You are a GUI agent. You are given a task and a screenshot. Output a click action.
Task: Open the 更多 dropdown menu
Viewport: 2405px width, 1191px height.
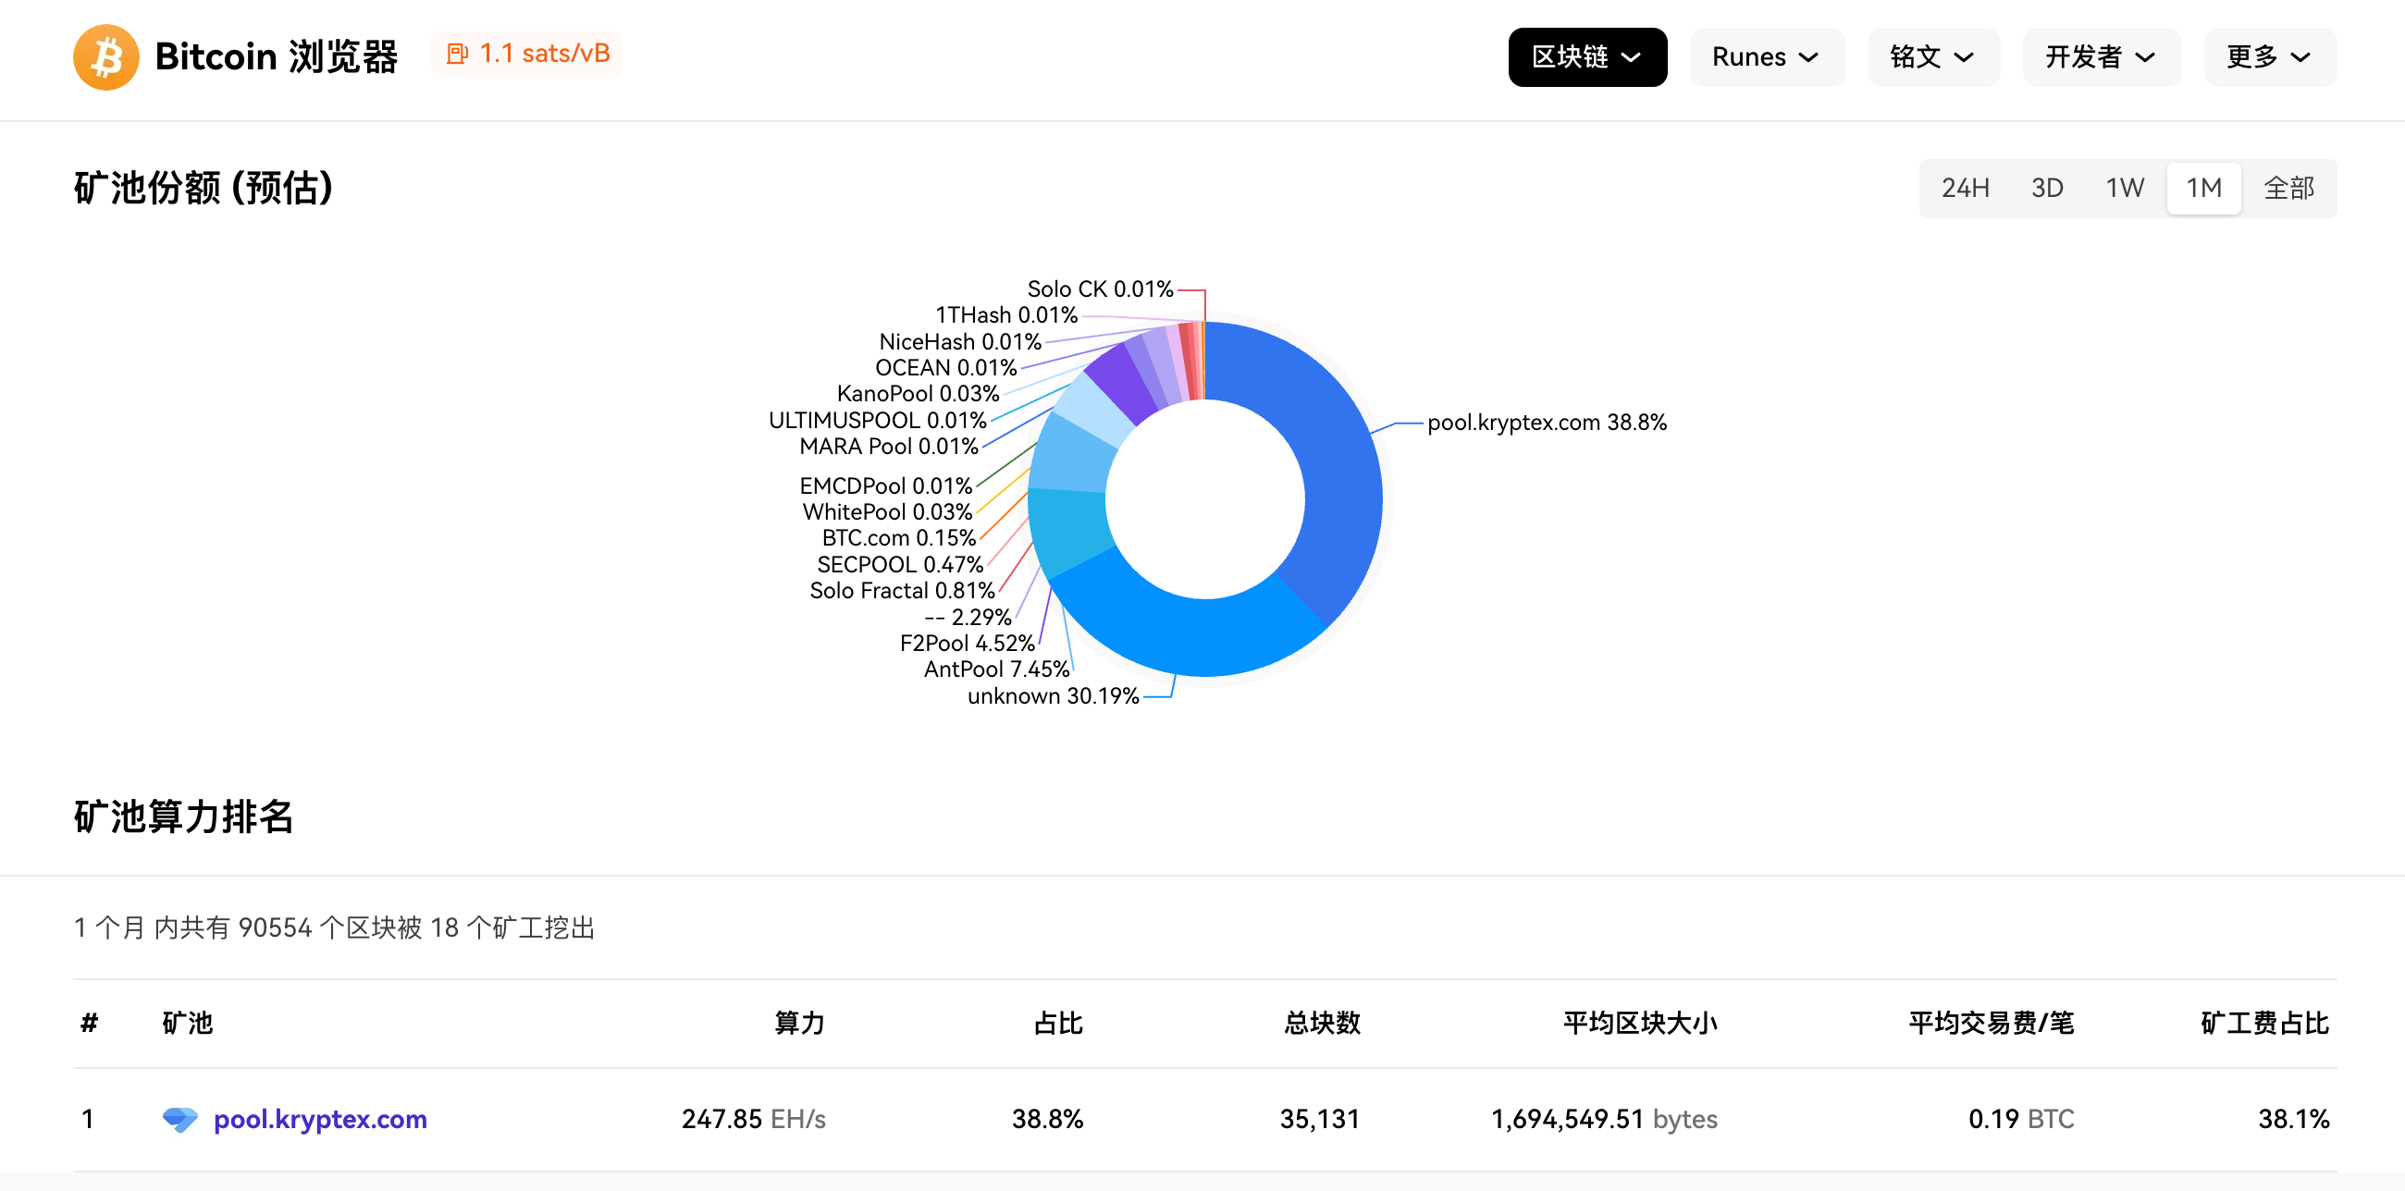coord(2269,58)
